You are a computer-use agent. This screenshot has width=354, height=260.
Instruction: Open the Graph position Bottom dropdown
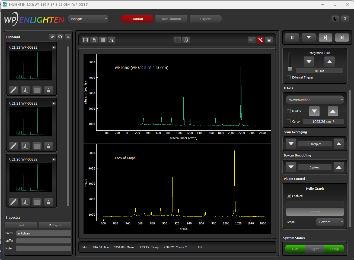click(x=330, y=222)
